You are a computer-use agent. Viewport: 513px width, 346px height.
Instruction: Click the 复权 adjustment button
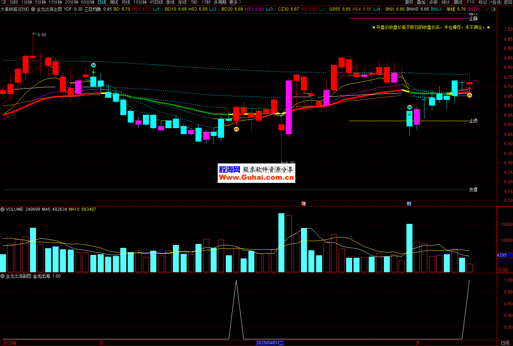click(409, 2)
